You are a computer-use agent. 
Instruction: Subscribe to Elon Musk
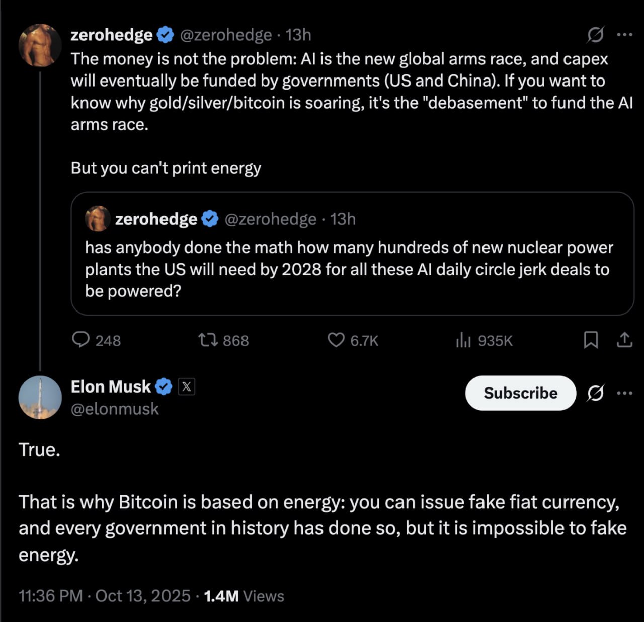tap(520, 393)
